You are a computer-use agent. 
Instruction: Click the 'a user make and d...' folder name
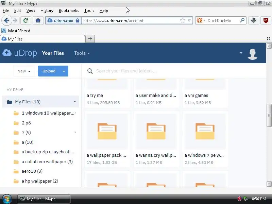coord(156,96)
